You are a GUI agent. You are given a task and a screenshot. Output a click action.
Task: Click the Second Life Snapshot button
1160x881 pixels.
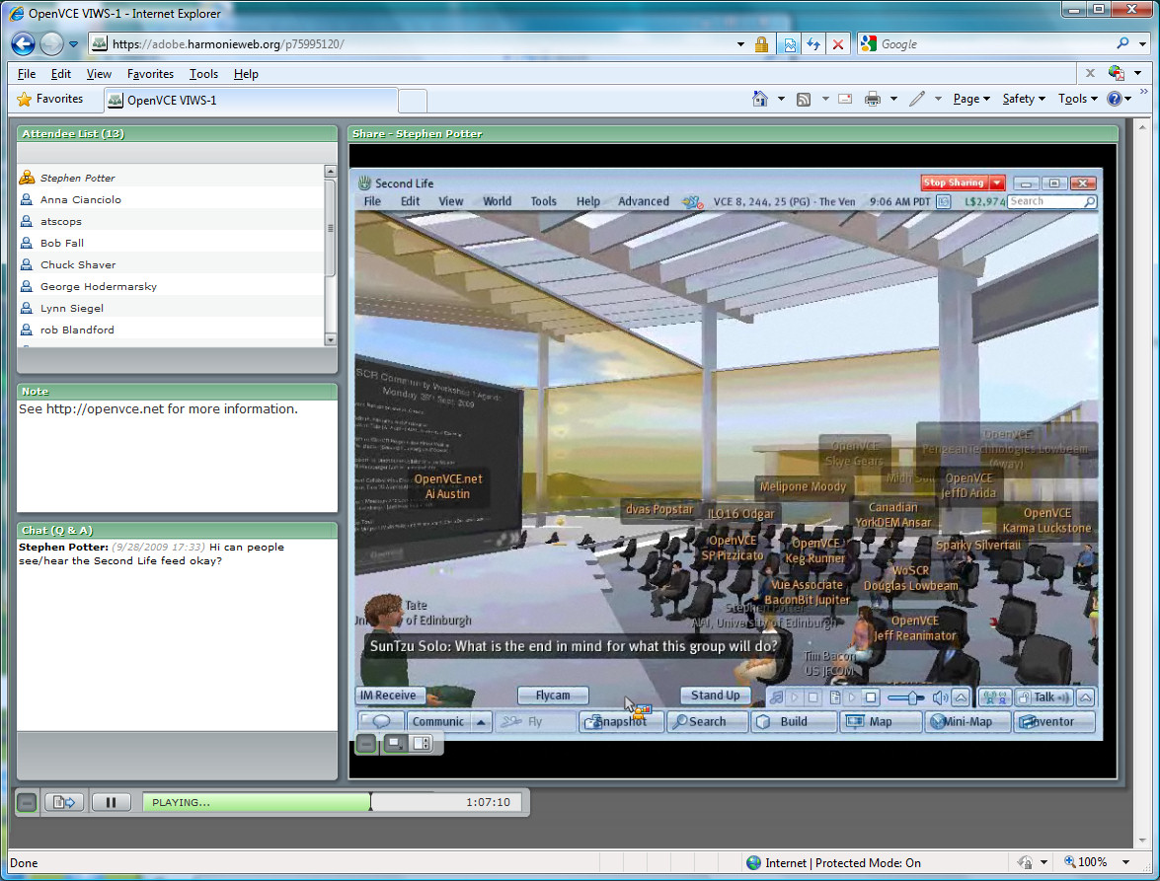620,721
